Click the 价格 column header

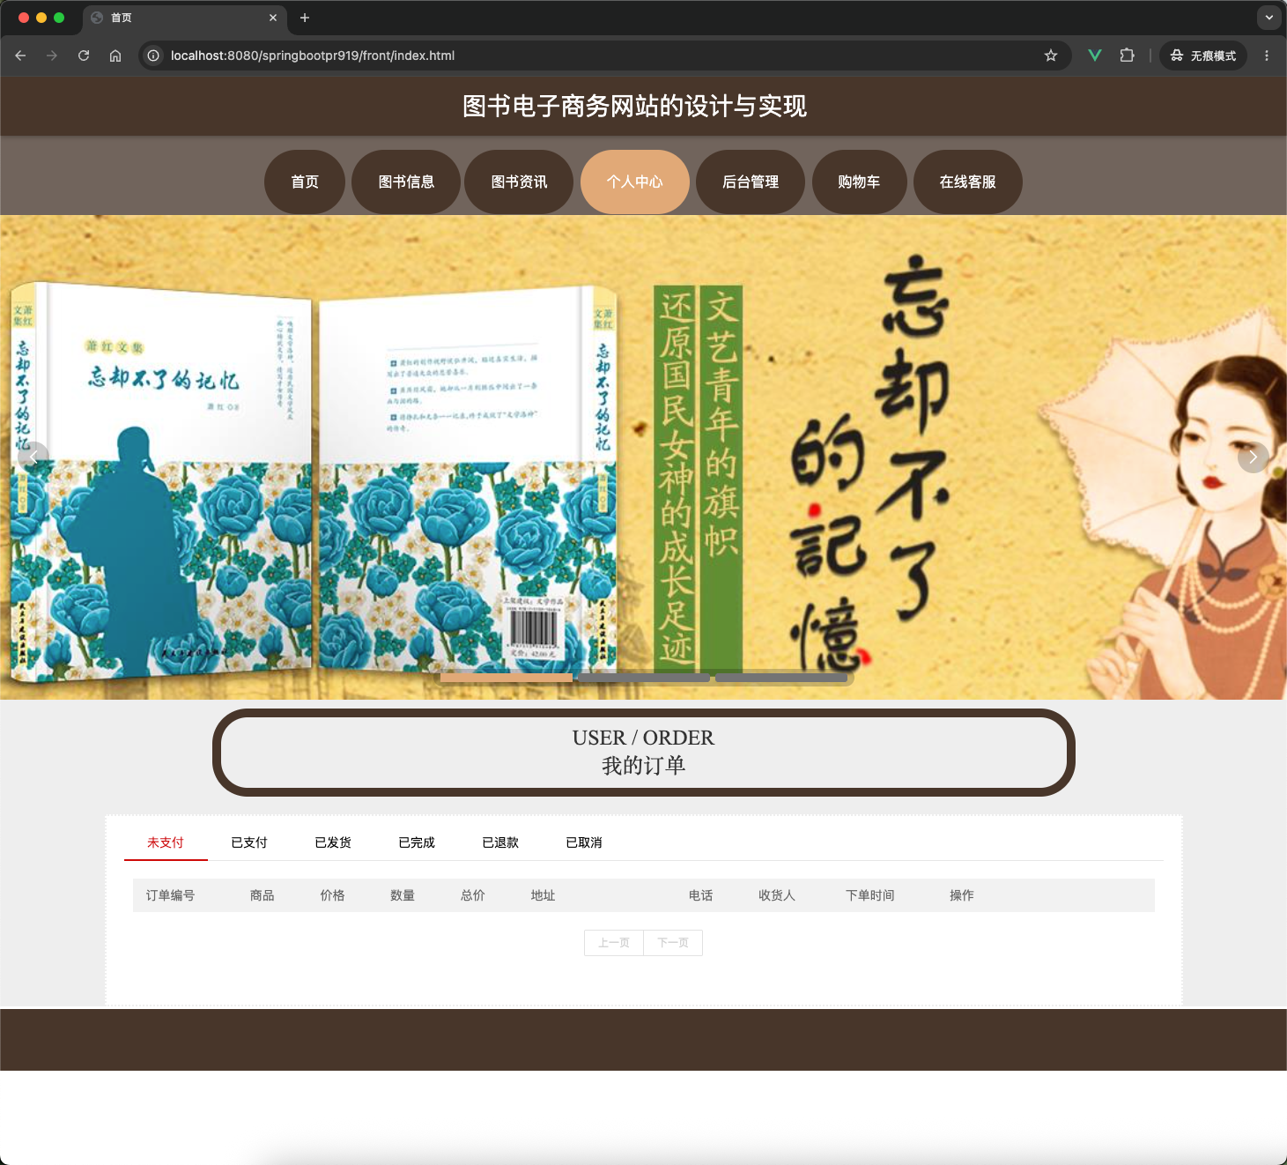click(333, 895)
